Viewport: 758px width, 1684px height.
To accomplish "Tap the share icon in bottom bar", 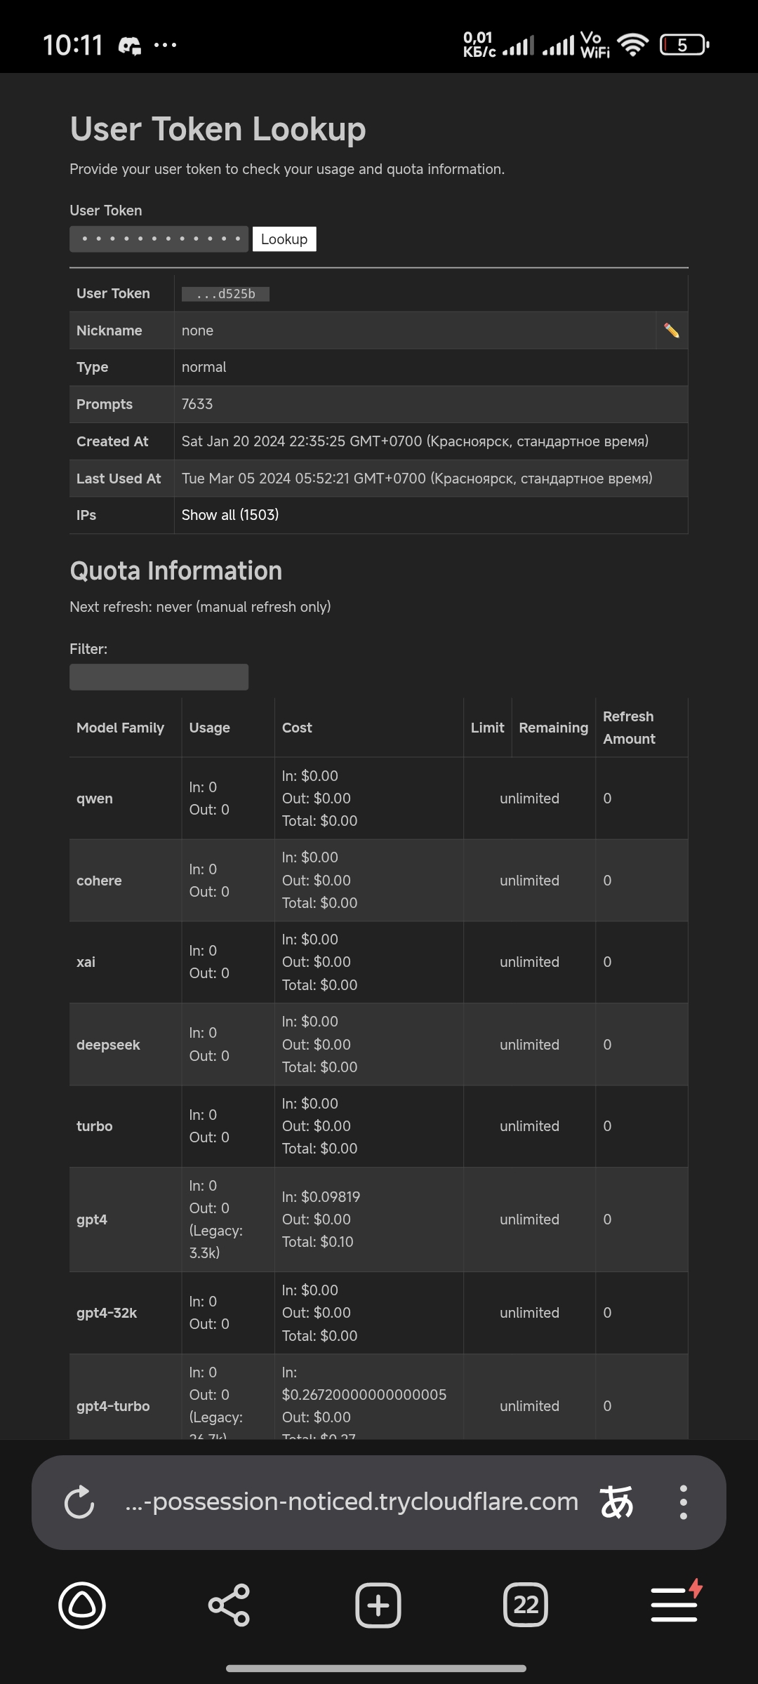I will pyautogui.click(x=229, y=1605).
